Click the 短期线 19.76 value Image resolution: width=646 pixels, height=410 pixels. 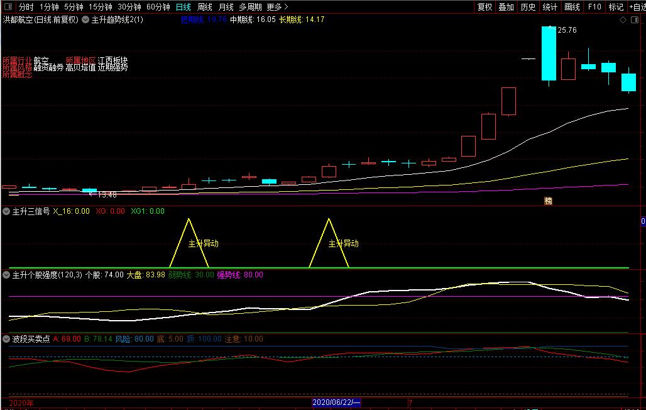[x=204, y=19]
